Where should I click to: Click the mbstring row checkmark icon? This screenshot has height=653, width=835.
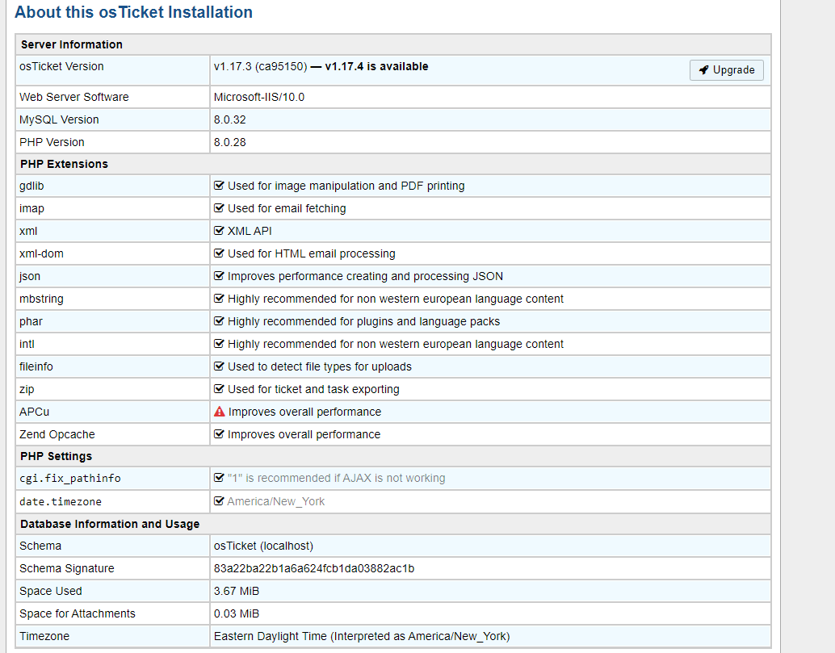[219, 299]
